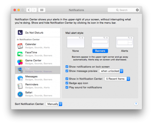Click in the Search input field

pyautogui.click(x=124, y=10)
